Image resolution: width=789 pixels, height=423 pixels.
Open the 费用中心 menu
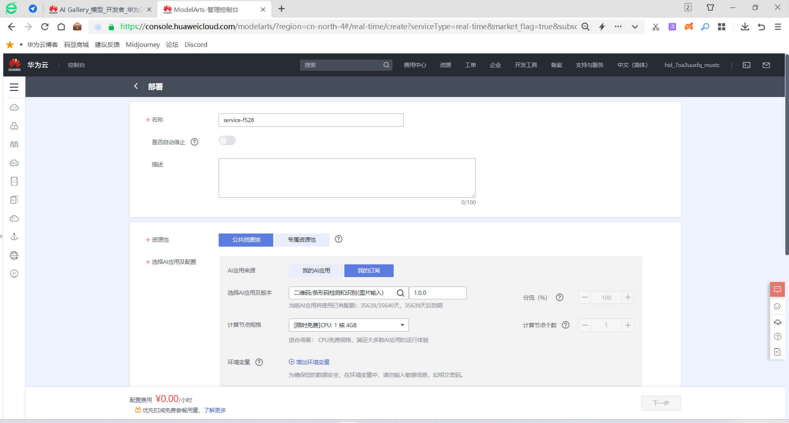point(415,65)
